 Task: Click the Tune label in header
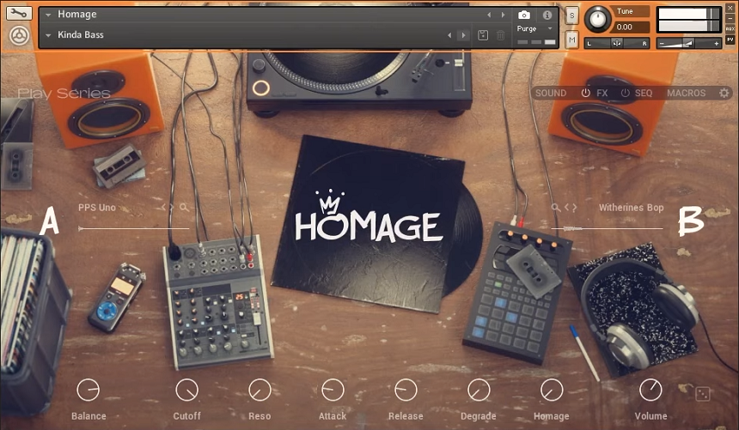coord(625,11)
